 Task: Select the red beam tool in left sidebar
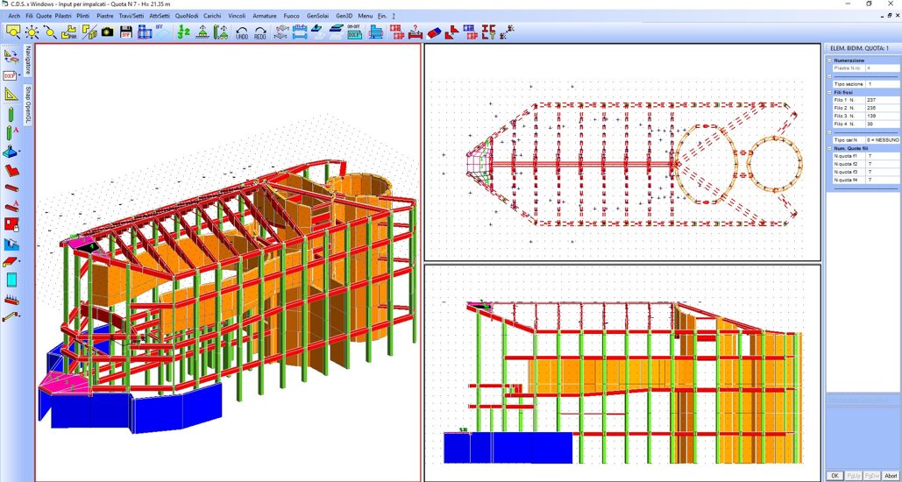(11, 187)
